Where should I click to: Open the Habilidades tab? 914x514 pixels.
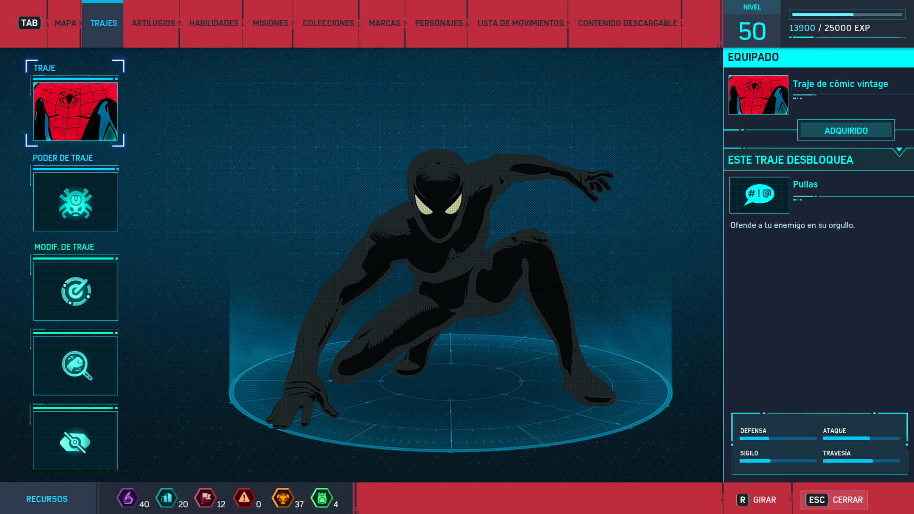pyautogui.click(x=214, y=23)
